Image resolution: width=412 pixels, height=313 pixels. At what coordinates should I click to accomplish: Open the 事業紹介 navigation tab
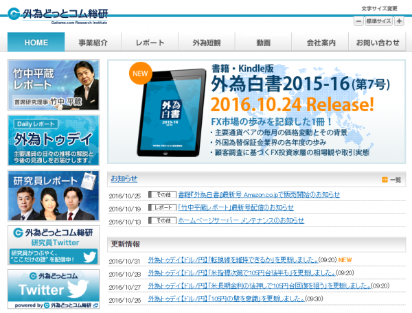tap(93, 43)
